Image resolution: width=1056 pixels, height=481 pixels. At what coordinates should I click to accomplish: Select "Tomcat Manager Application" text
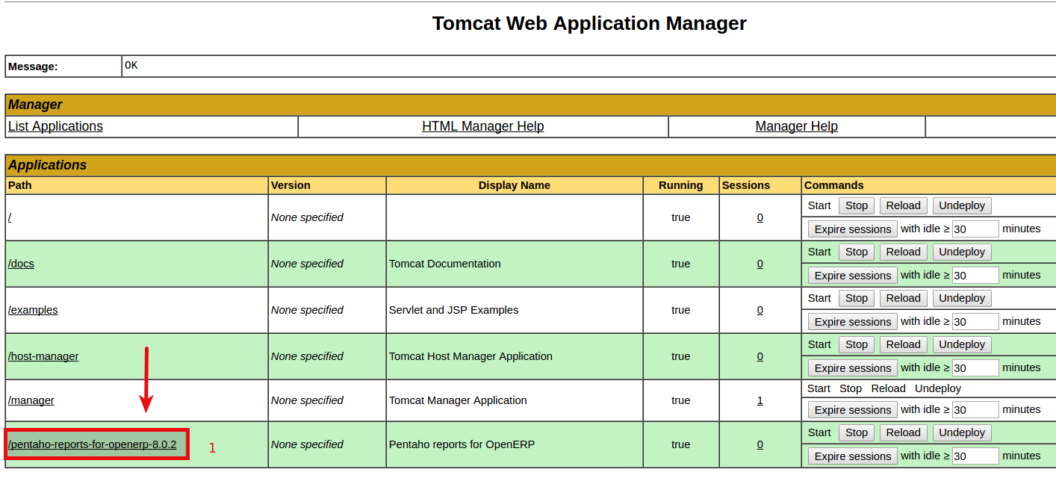point(458,400)
